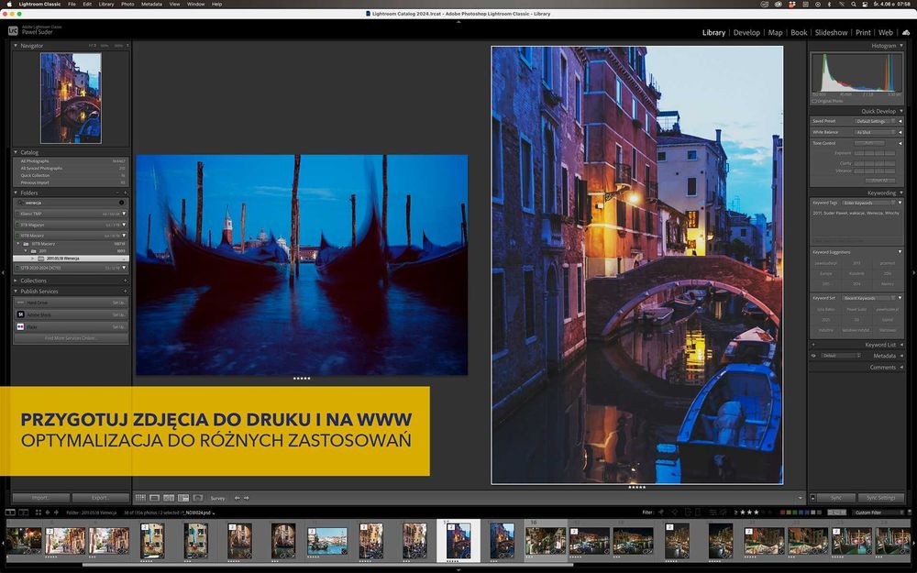Toggle the Sync auto-sync switch

(x=812, y=498)
